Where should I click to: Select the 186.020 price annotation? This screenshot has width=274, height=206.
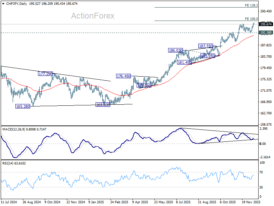pyautogui.click(x=175, y=50)
